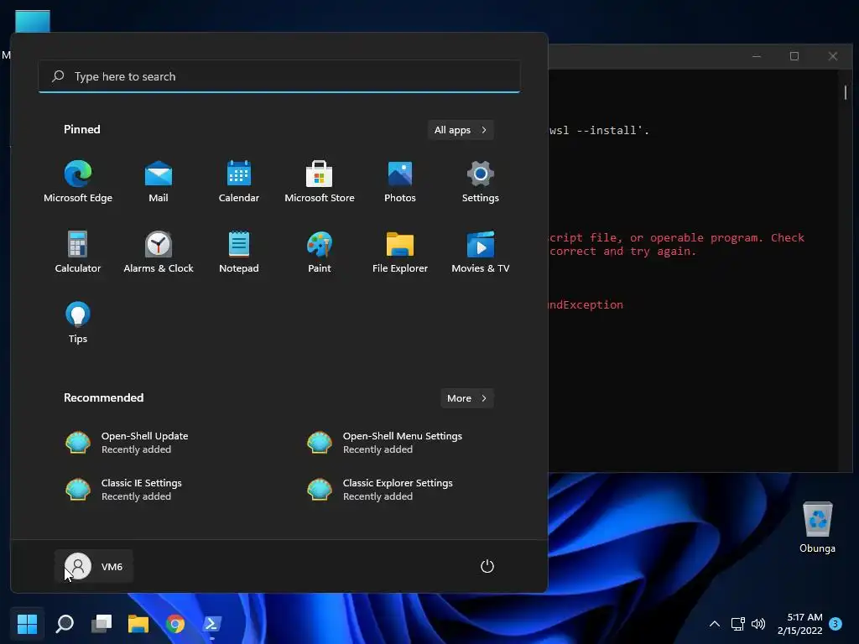The height and width of the screenshot is (644, 859).
Task: Open the Paint app
Action: click(x=320, y=252)
